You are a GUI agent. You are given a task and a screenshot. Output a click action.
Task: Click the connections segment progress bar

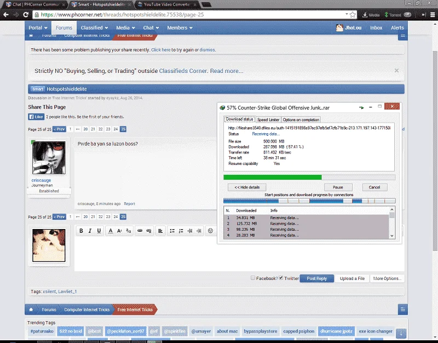pos(309,201)
